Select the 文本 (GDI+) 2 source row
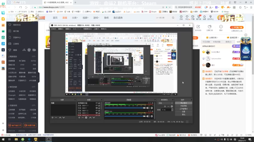Viewport: 254px width, 142px height. coord(89,111)
